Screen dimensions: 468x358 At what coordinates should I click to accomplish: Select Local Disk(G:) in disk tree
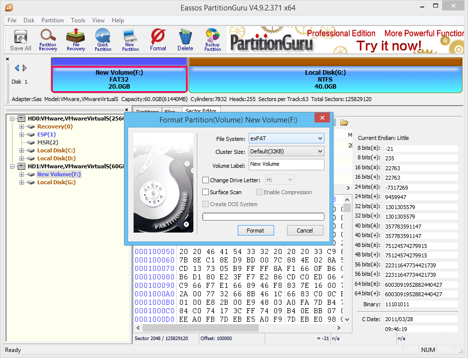point(56,182)
